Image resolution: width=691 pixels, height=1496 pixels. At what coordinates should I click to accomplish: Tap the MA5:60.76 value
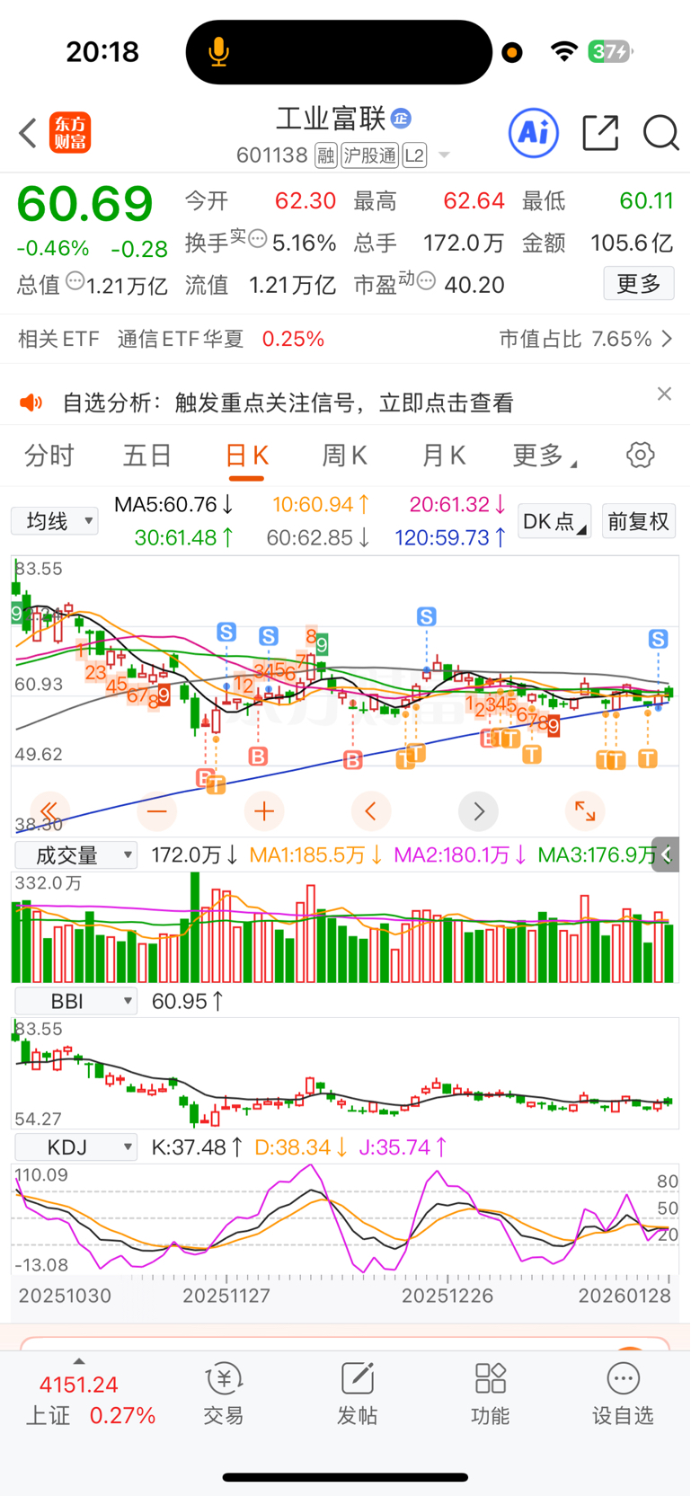173,505
